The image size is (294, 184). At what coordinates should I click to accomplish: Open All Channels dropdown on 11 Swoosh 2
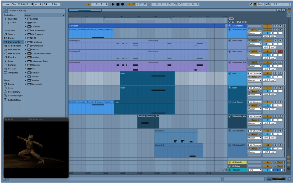(x=255, y=145)
